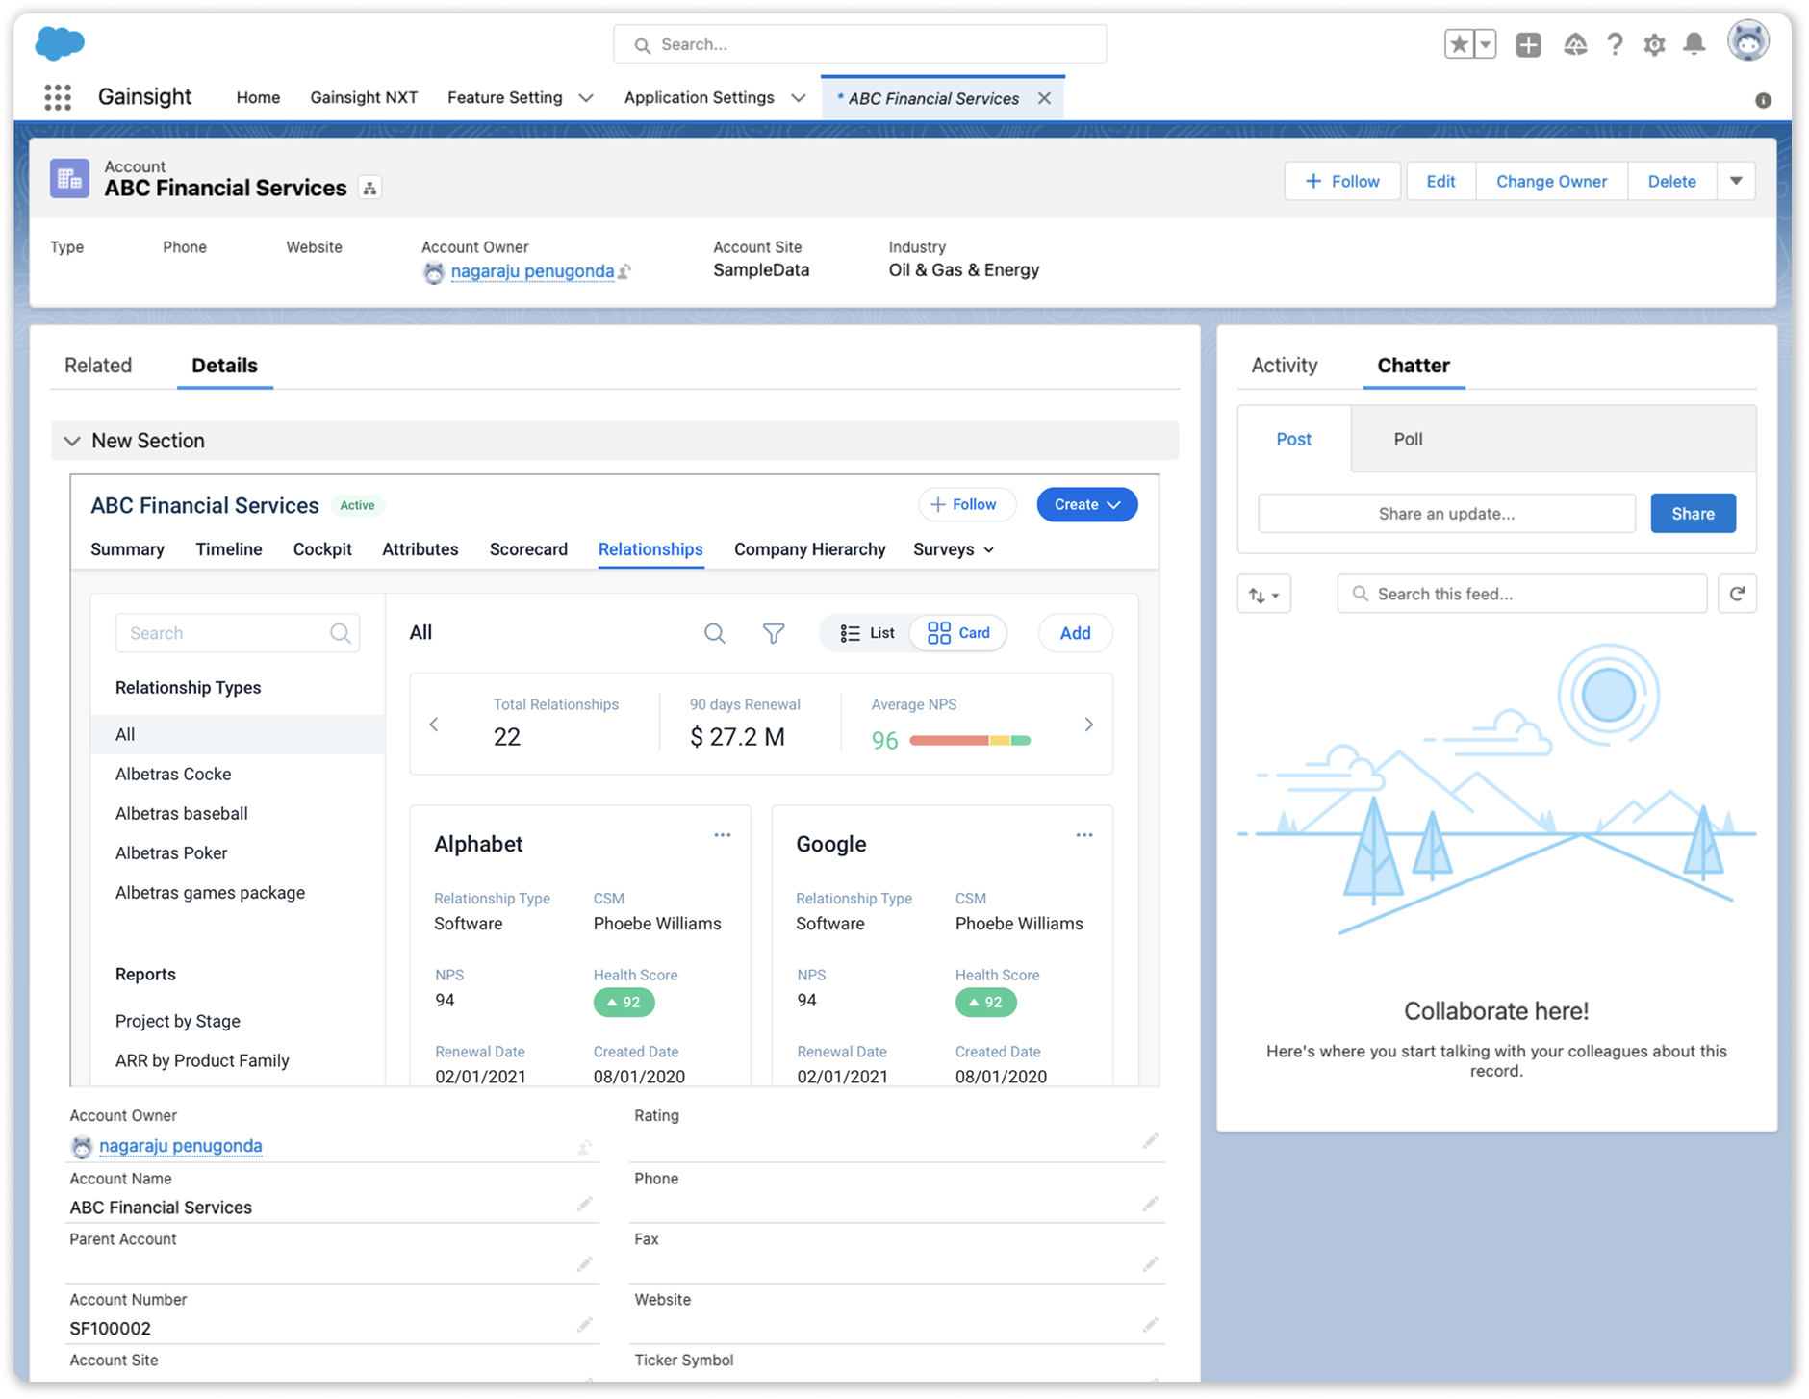Click the Follow button in account header
This screenshot has height=1399, width=1809.
tap(1342, 181)
